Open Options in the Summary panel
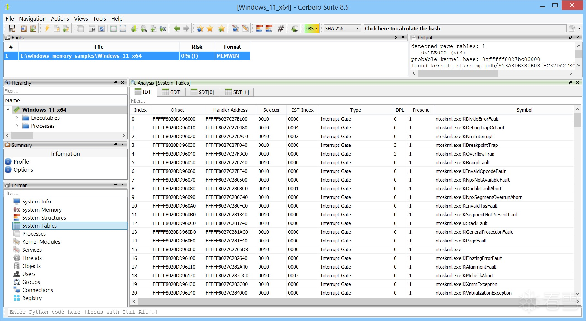Viewport: 586px width, 321px height. [23, 170]
